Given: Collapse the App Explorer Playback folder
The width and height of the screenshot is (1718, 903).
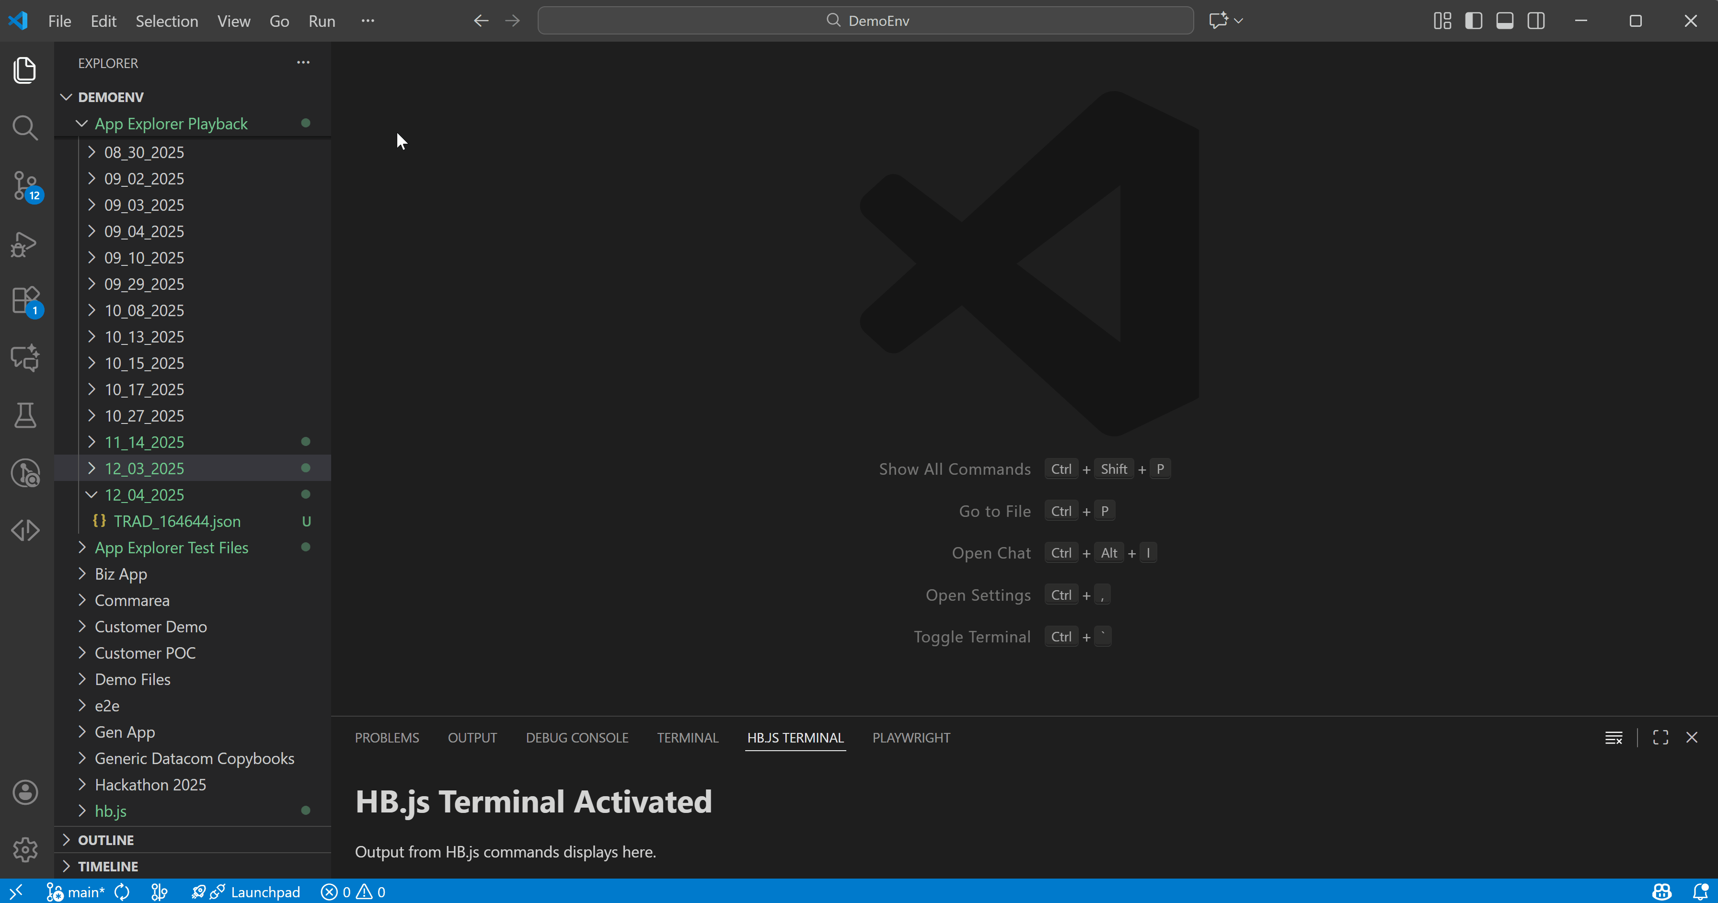Looking at the screenshot, I should pos(171,124).
